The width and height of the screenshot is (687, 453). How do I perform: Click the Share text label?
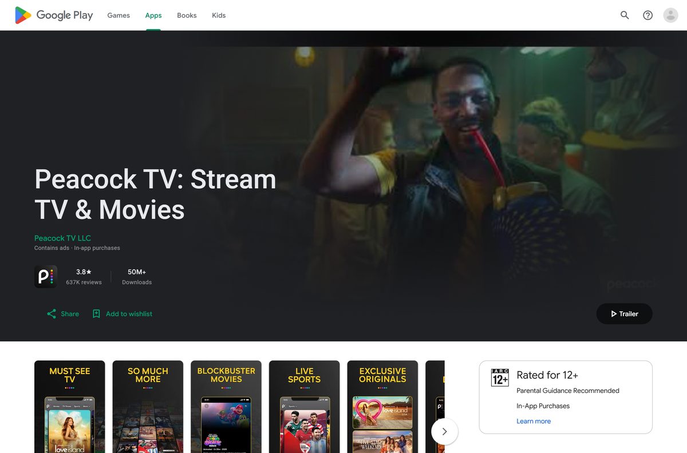pyautogui.click(x=70, y=314)
